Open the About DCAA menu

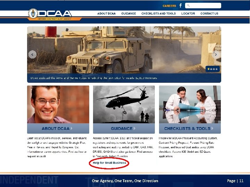coord(107,14)
